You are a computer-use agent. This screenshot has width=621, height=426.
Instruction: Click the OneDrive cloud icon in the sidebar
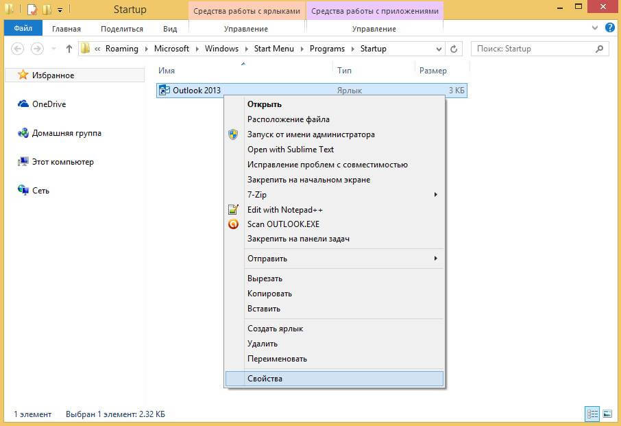(x=23, y=104)
